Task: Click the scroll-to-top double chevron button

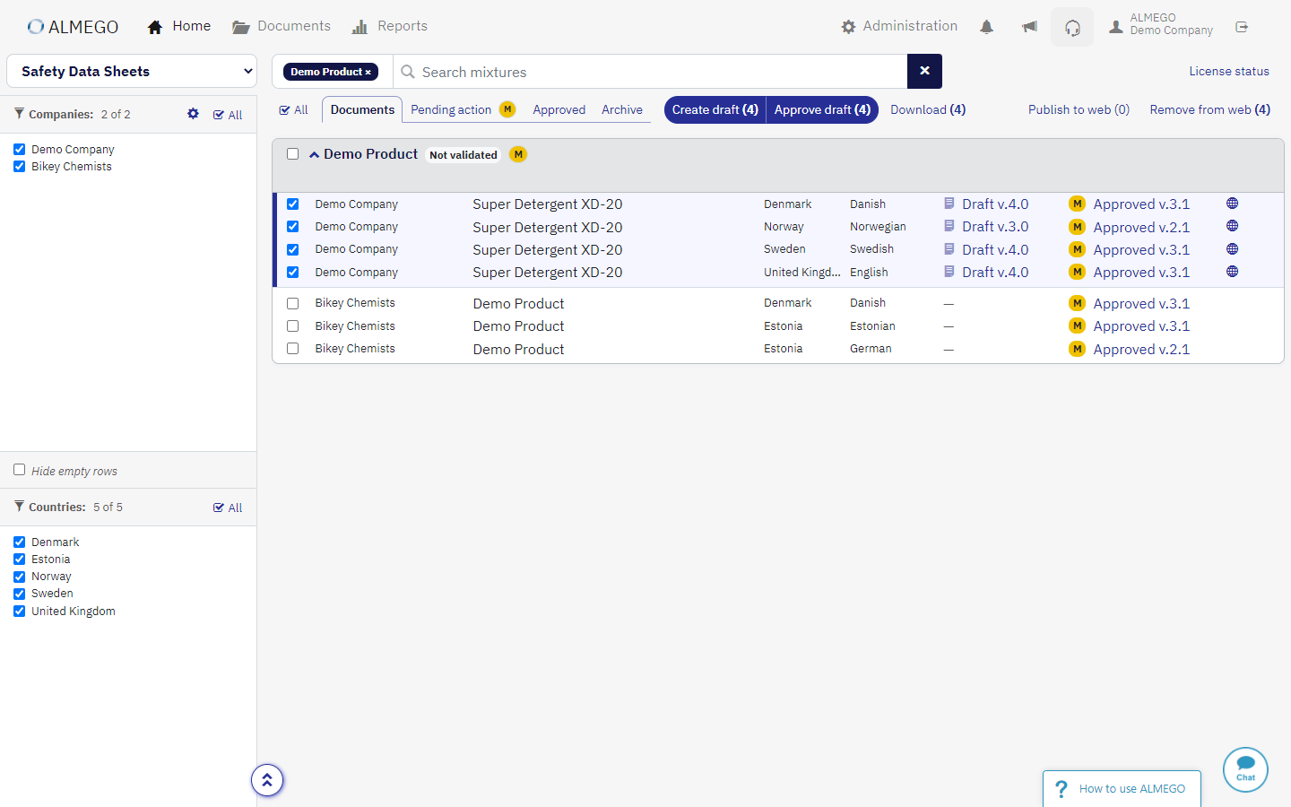Action: pos(267,780)
